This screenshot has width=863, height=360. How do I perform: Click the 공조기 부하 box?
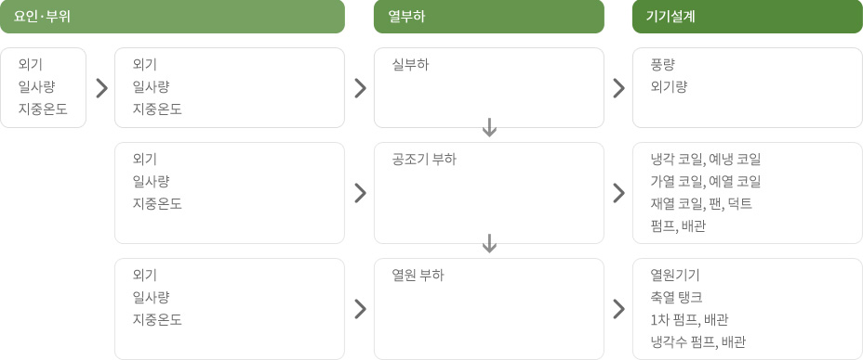[x=489, y=193]
